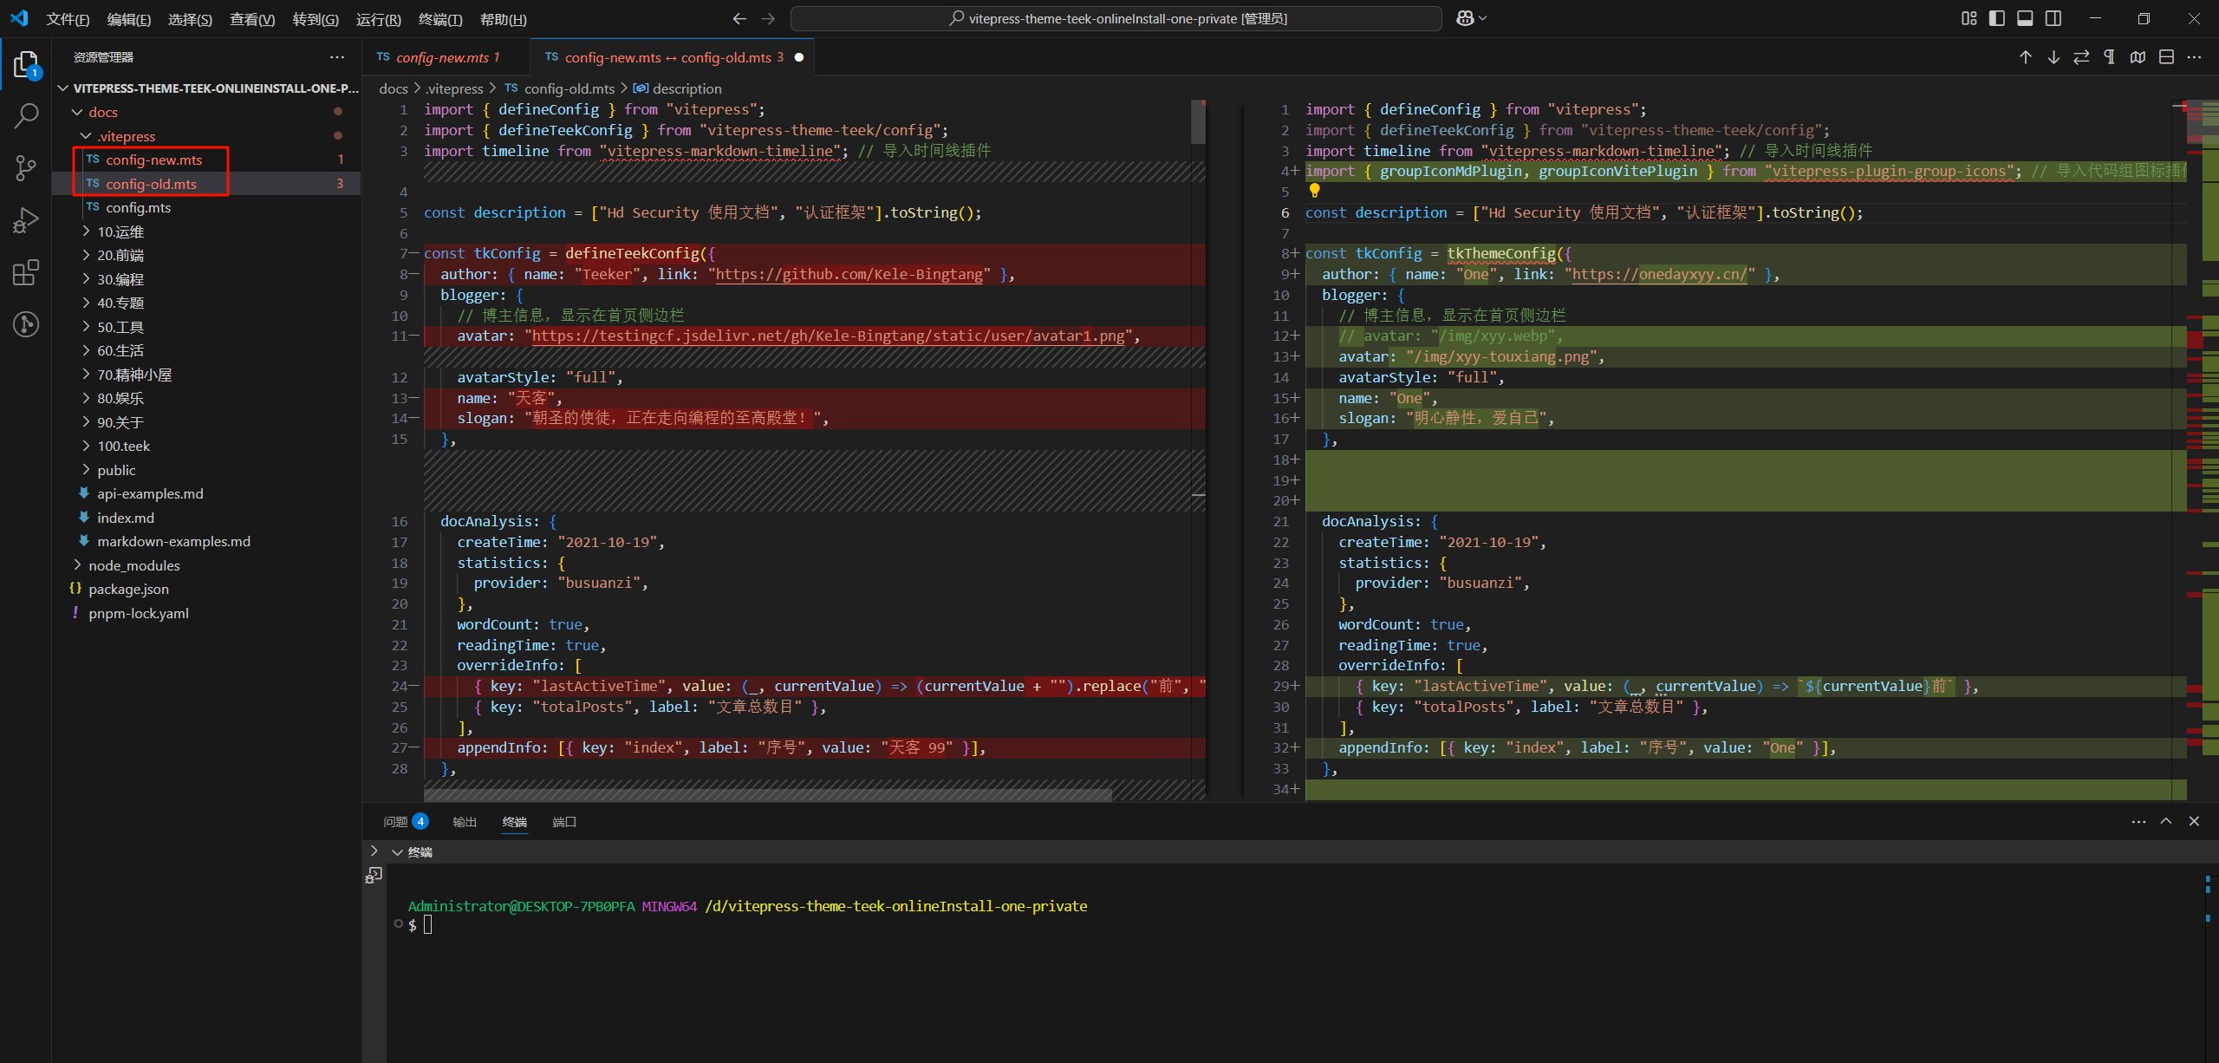Expand the 20.前端 folder
The width and height of the screenshot is (2219, 1063).
pos(86,255)
